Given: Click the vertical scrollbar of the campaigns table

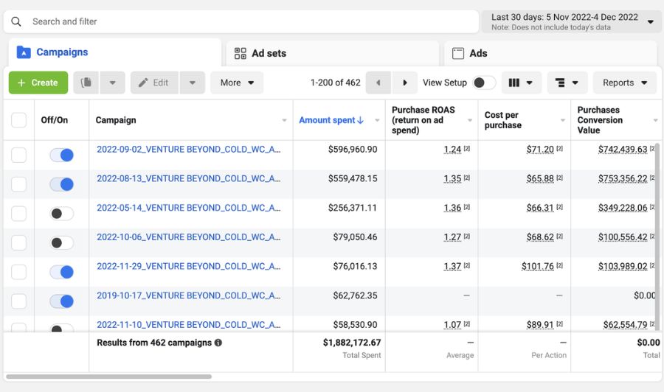Looking at the screenshot, I should 657,235.
